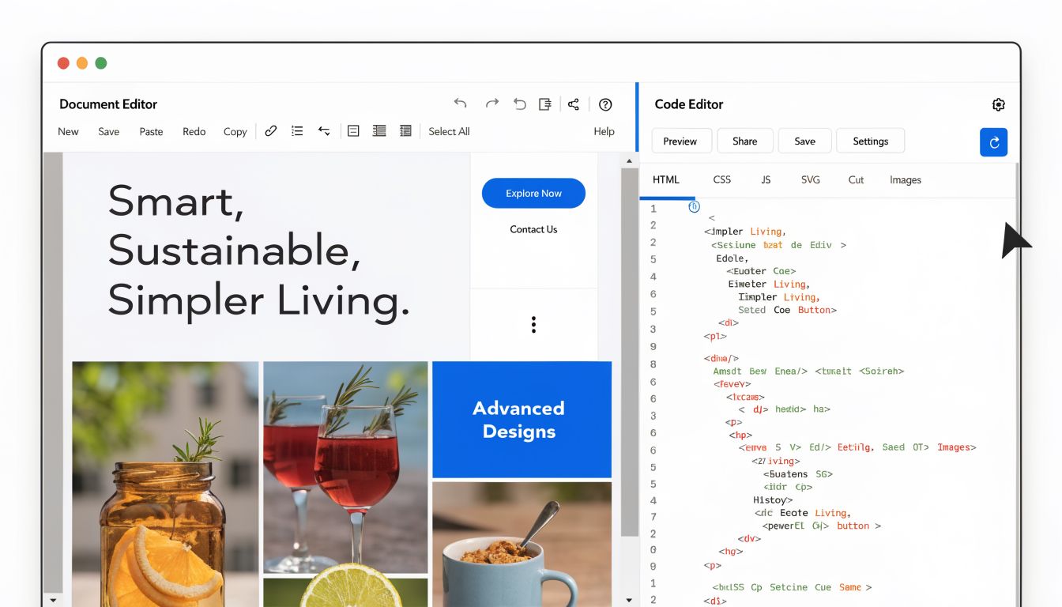Open the left-arrow dropdown icon in toolbar
The width and height of the screenshot is (1062, 607).
pos(324,131)
